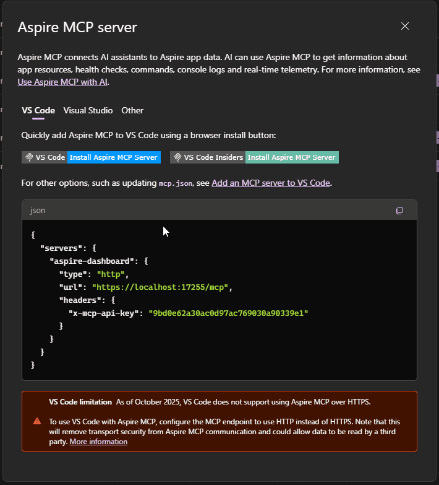Copy the JSON configuration to clipboard

[x=399, y=211]
